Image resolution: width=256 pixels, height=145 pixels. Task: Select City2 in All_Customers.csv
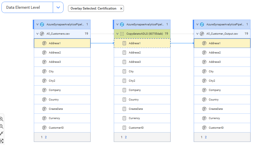pos(62,81)
